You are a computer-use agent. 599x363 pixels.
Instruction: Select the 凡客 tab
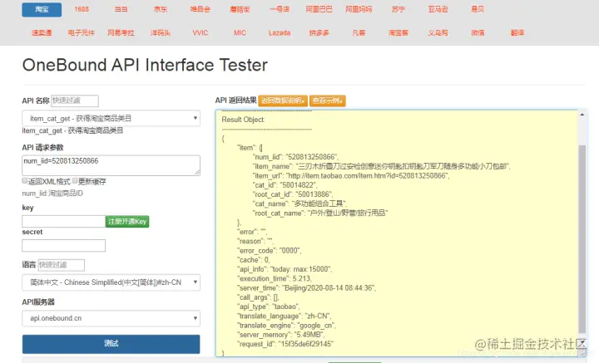(359, 32)
